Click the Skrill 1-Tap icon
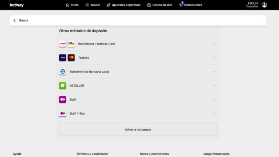279x157 pixels. [x=63, y=113]
